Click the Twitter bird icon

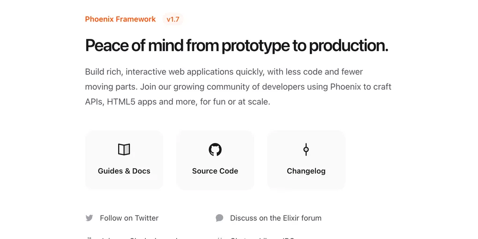[90, 218]
